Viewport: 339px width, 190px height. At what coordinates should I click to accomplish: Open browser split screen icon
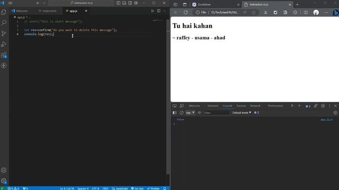306,13
